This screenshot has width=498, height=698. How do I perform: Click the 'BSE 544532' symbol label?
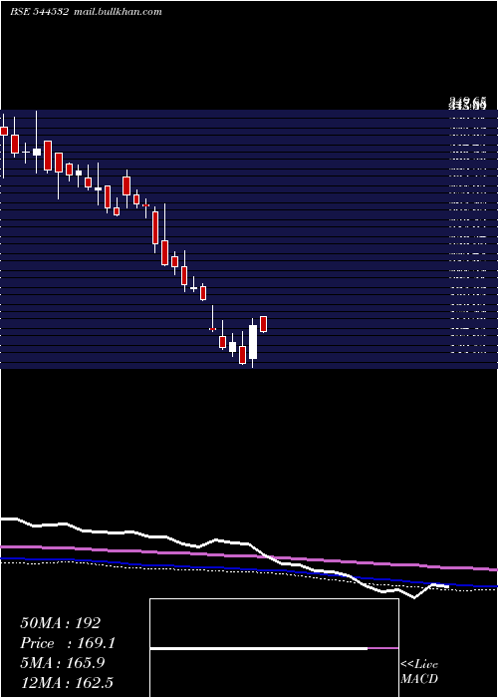coord(39,12)
